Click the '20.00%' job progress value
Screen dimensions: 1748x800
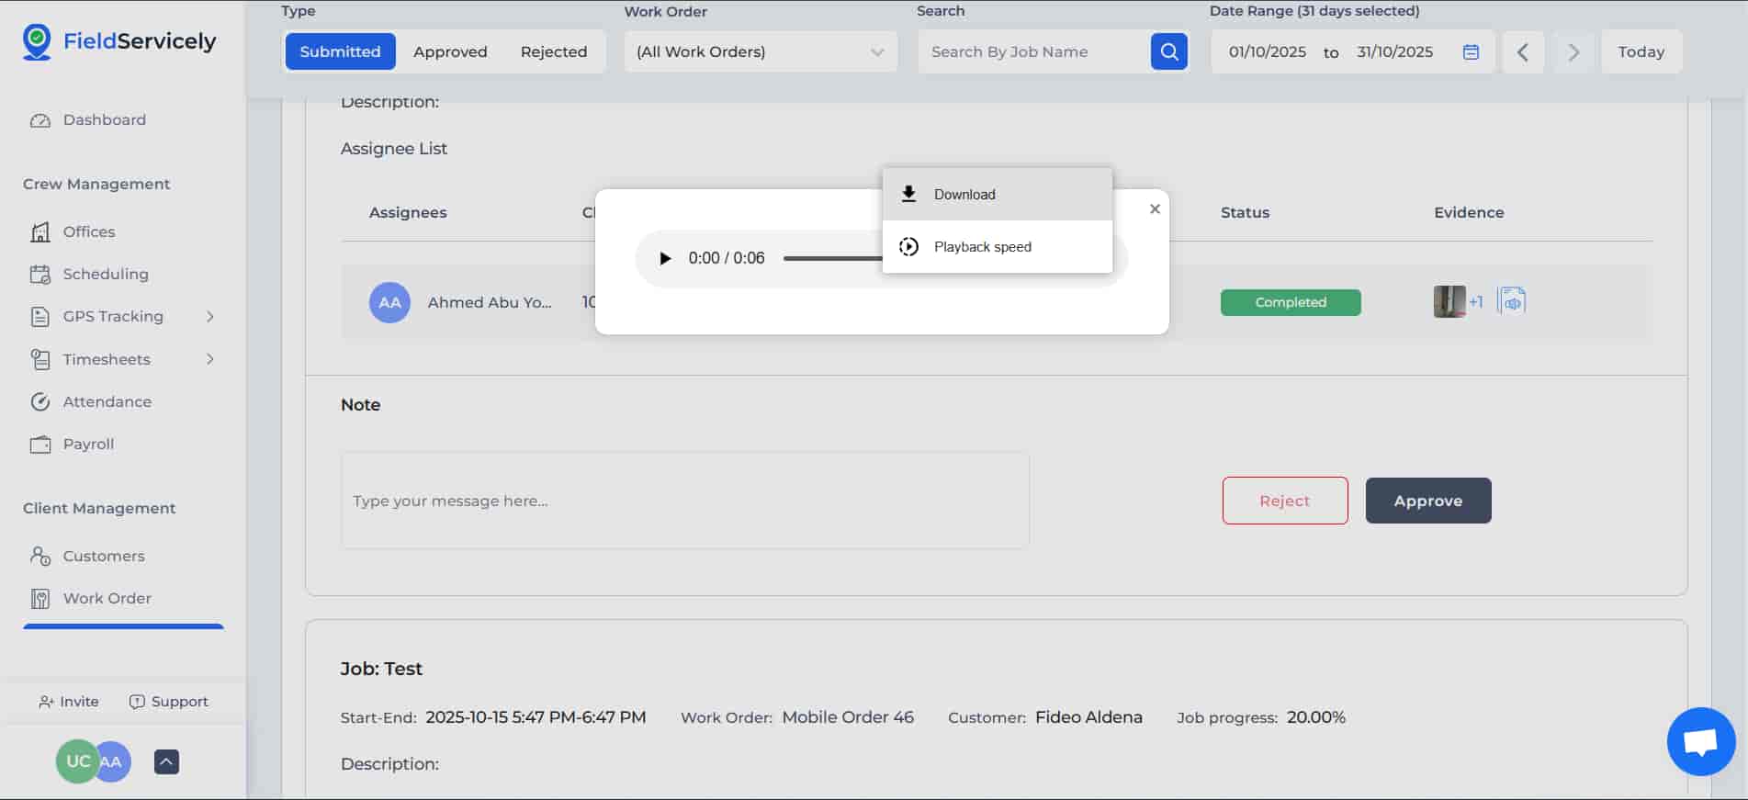(1315, 717)
